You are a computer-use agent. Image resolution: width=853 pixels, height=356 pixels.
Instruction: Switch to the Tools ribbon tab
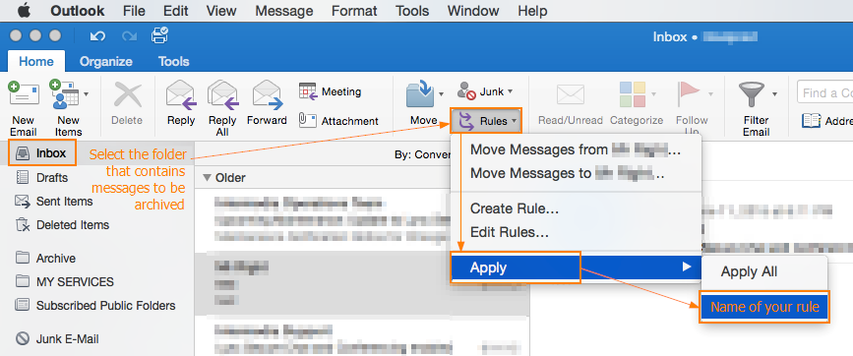pyautogui.click(x=173, y=61)
